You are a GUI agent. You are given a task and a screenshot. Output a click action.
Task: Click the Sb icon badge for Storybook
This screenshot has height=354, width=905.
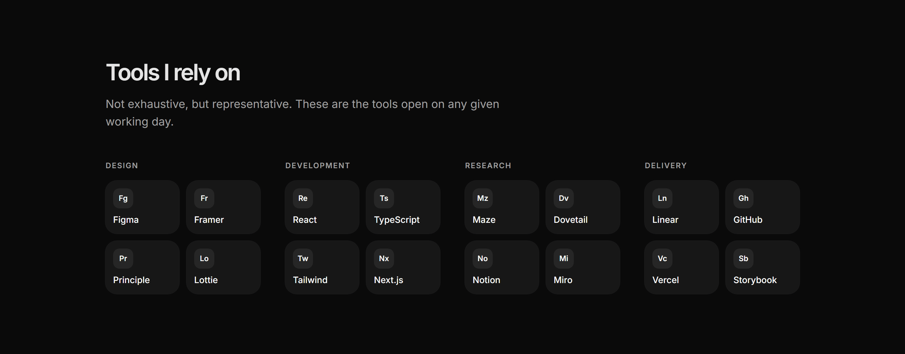point(743,259)
